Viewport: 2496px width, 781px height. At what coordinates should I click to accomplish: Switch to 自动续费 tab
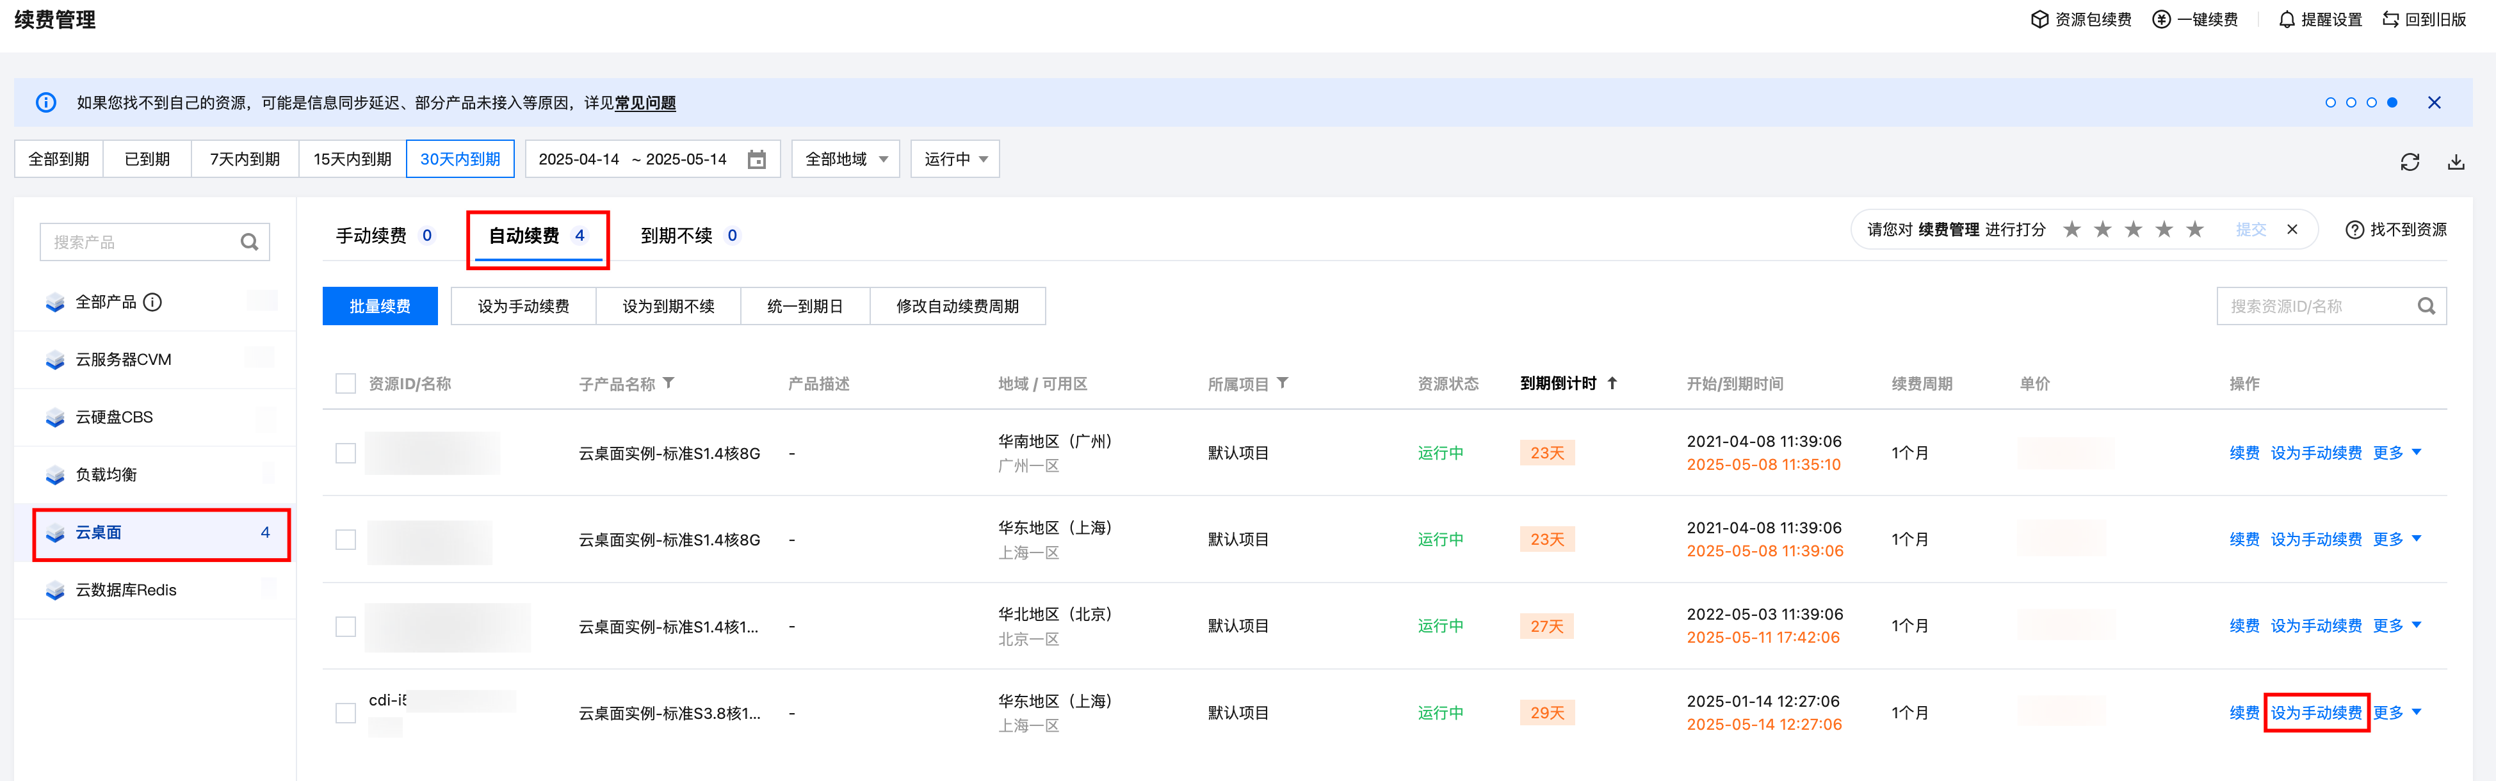[538, 236]
